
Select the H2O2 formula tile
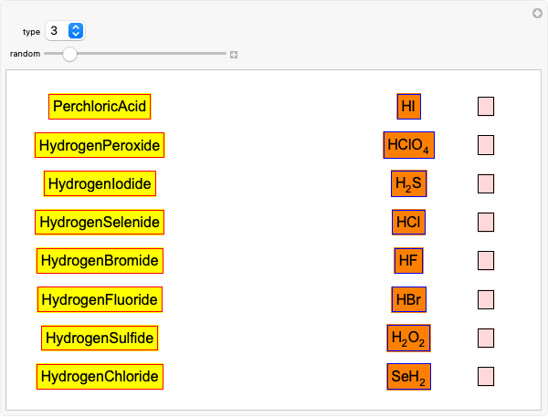[x=408, y=338]
